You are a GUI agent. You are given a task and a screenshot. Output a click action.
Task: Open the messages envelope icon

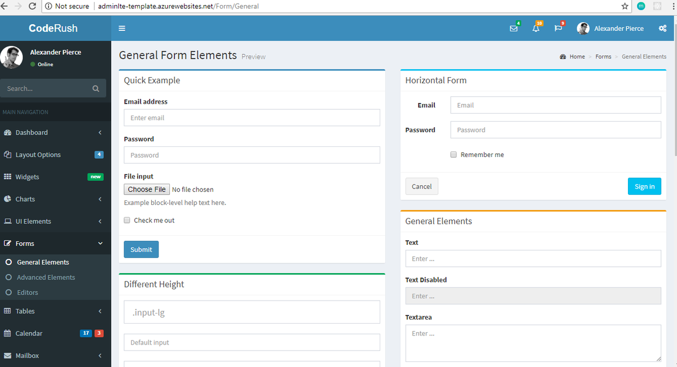[x=514, y=28]
